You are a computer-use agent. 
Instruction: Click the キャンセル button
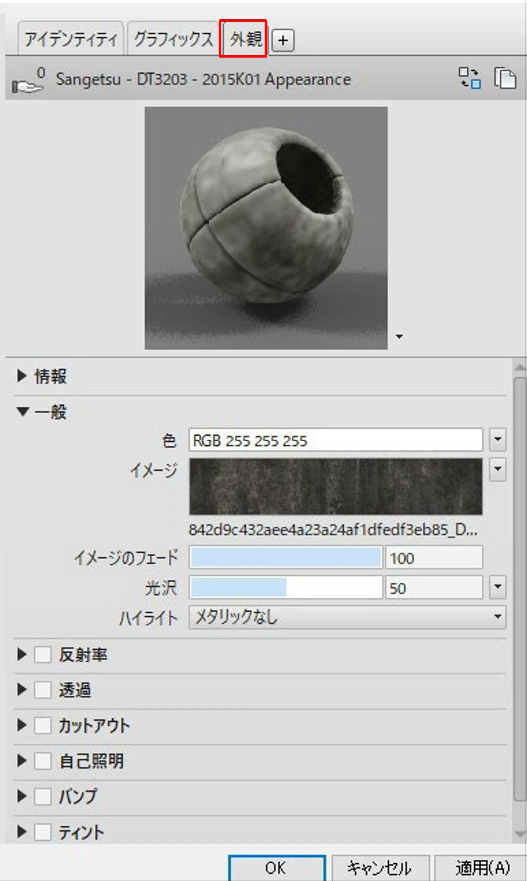380,868
